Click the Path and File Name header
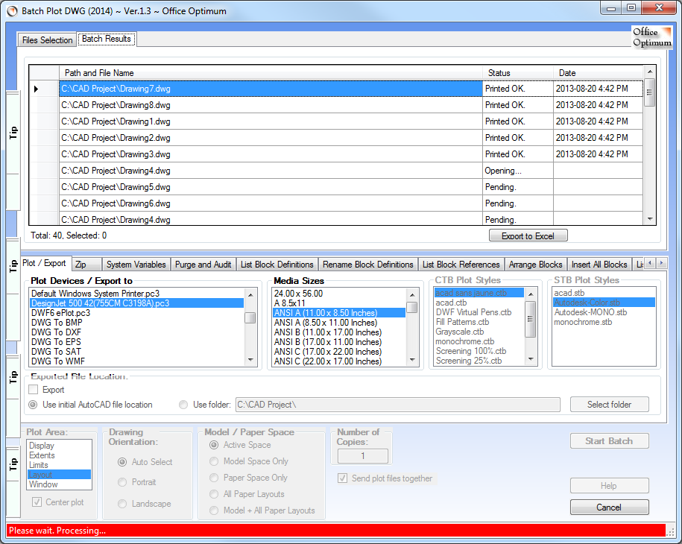 (x=271, y=73)
